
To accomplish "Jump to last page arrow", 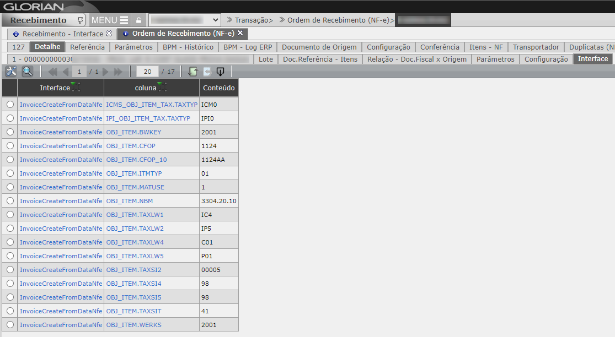I will (118, 72).
